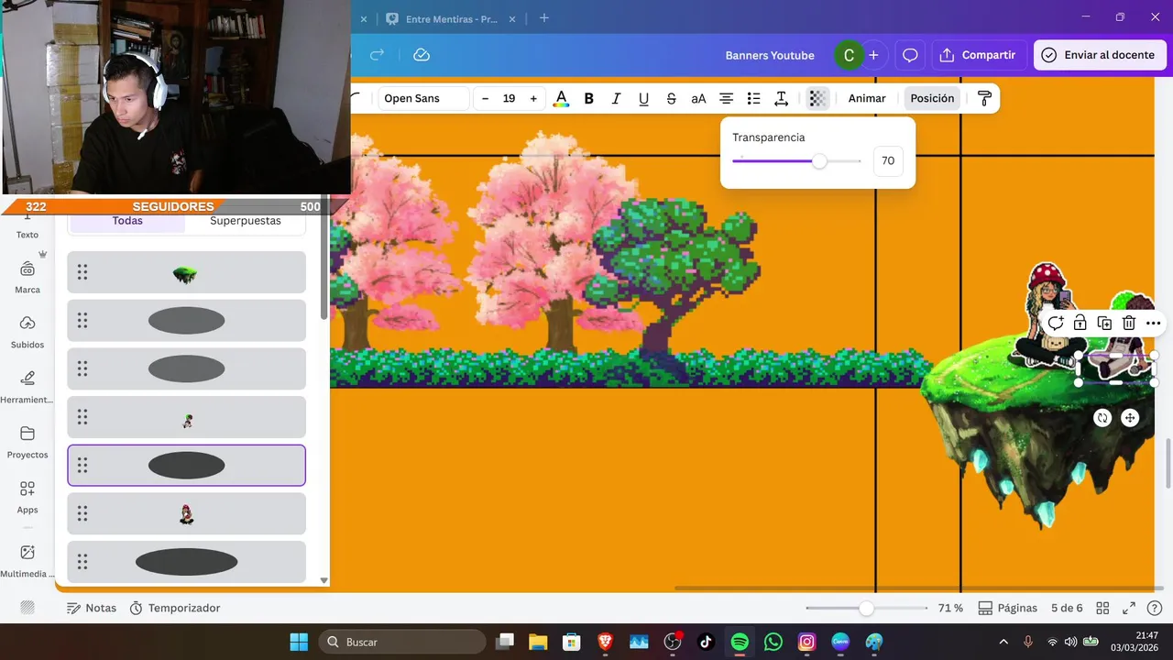
Task: Open the help question mark icon
Action: click(1154, 608)
